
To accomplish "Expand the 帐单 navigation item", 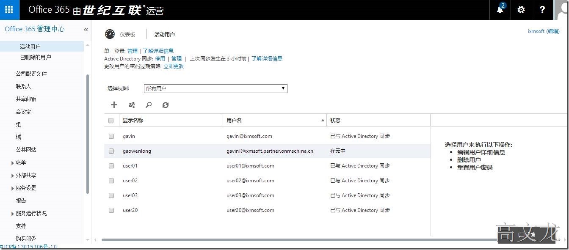I will point(13,162).
